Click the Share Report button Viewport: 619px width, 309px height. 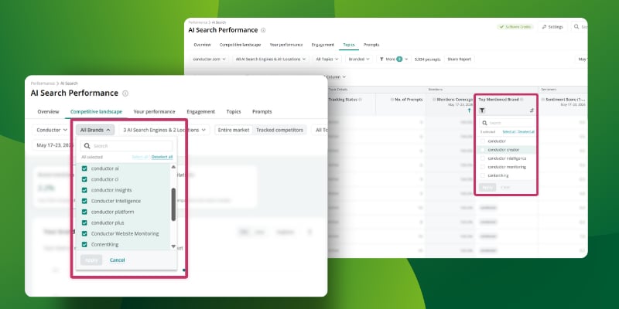click(x=459, y=59)
